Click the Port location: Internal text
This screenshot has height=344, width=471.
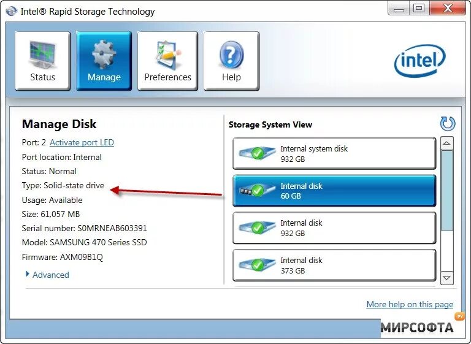pyautogui.click(x=62, y=157)
